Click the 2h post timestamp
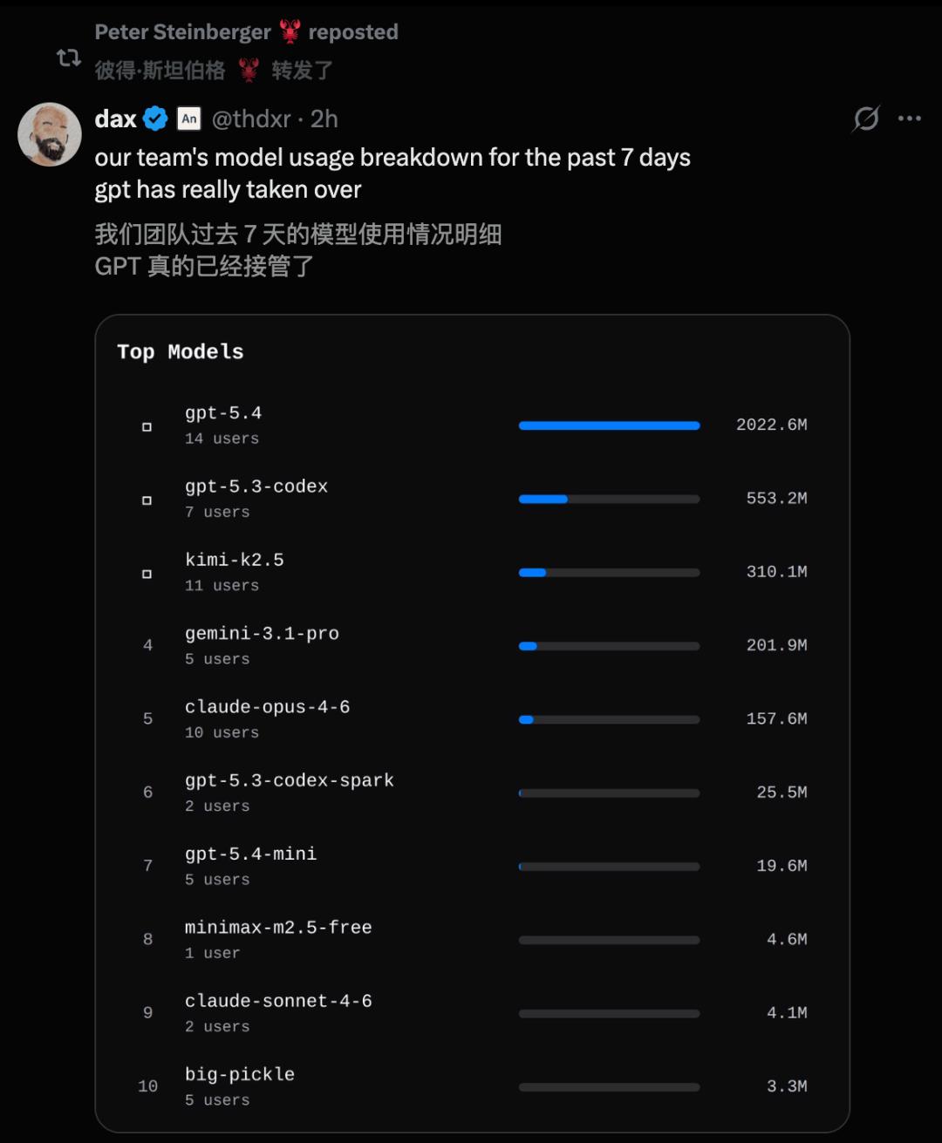The height and width of the screenshot is (1143, 942). coord(324,119)
